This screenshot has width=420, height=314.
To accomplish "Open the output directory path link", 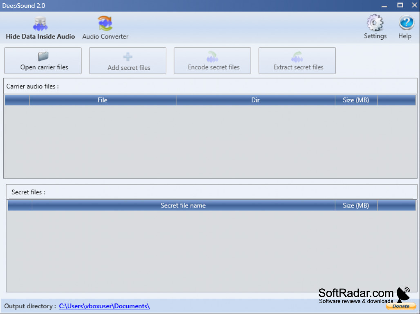I will 104,306.
